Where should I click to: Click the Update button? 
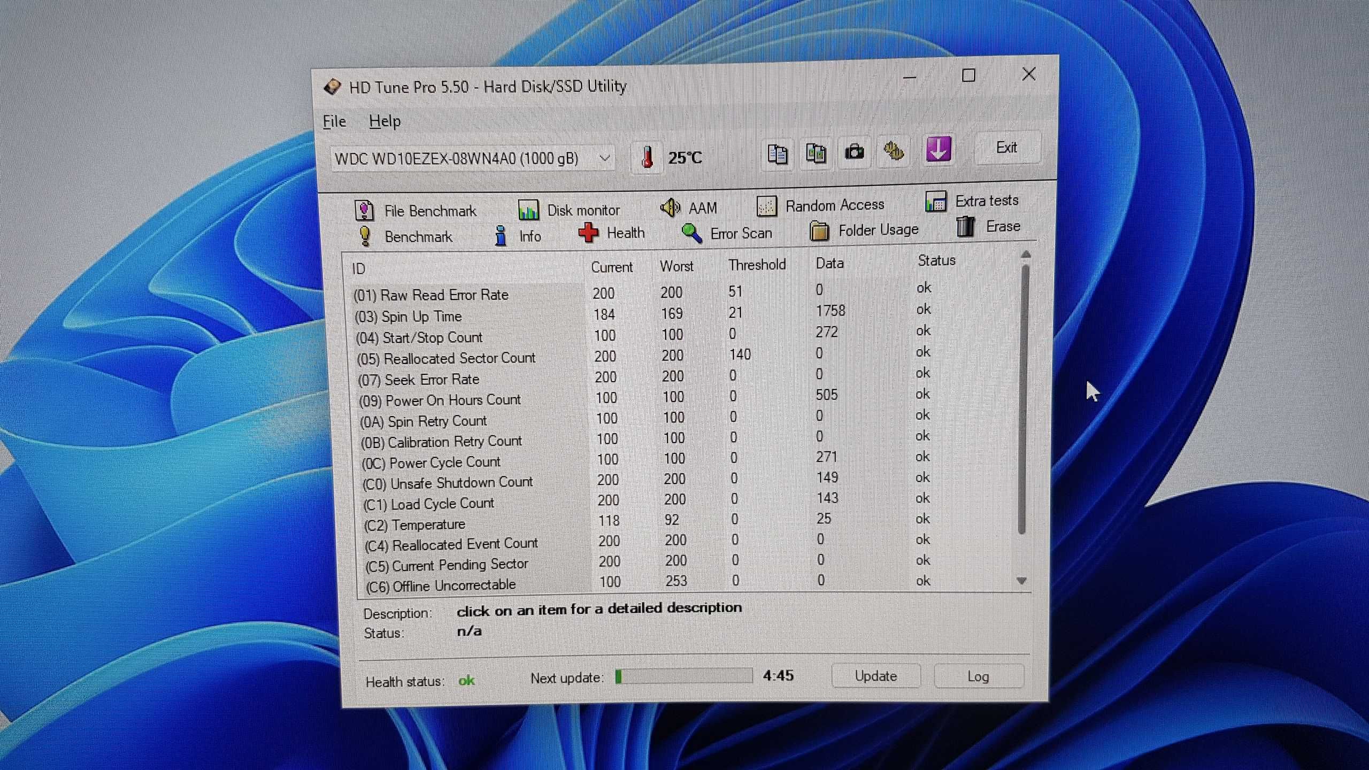coord(875,676)
